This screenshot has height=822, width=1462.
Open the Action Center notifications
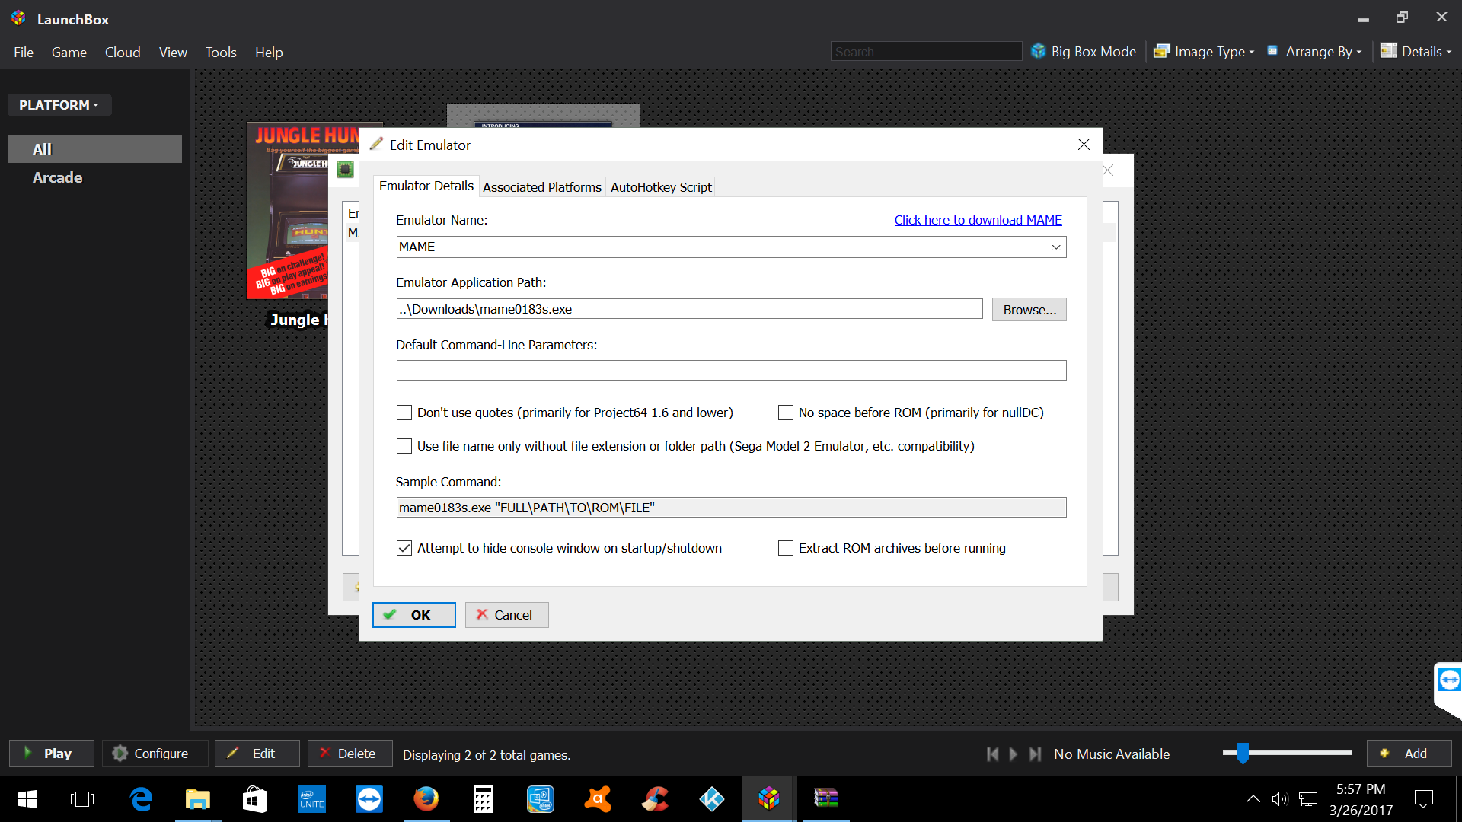click(1424, 799)
